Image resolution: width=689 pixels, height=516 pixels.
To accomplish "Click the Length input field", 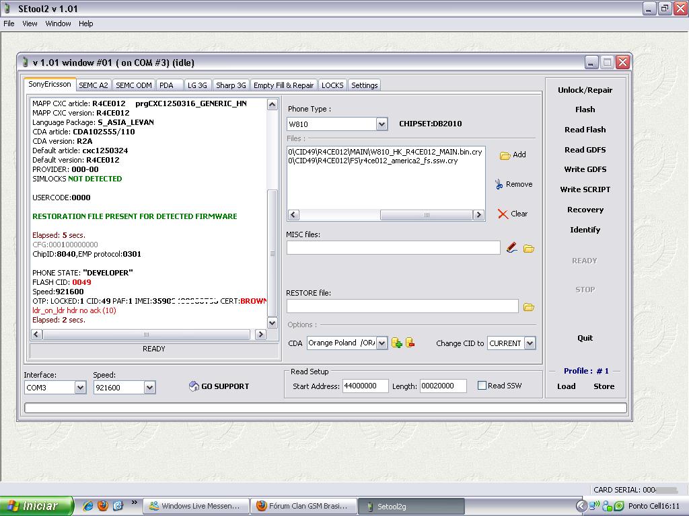I will pyautogui.click(x=443, y=386).
